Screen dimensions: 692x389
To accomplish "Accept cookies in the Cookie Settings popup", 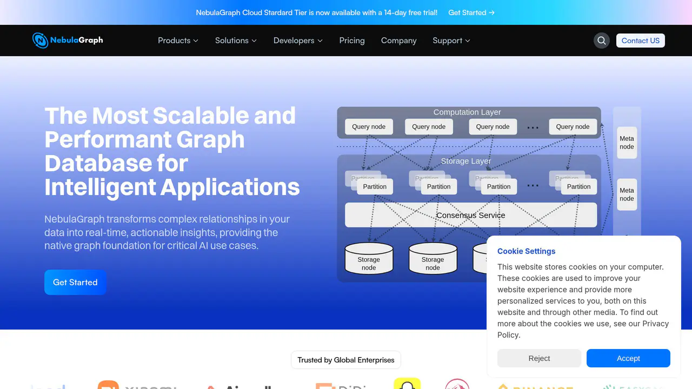I will pyautogui.click(x=628, y=358).
